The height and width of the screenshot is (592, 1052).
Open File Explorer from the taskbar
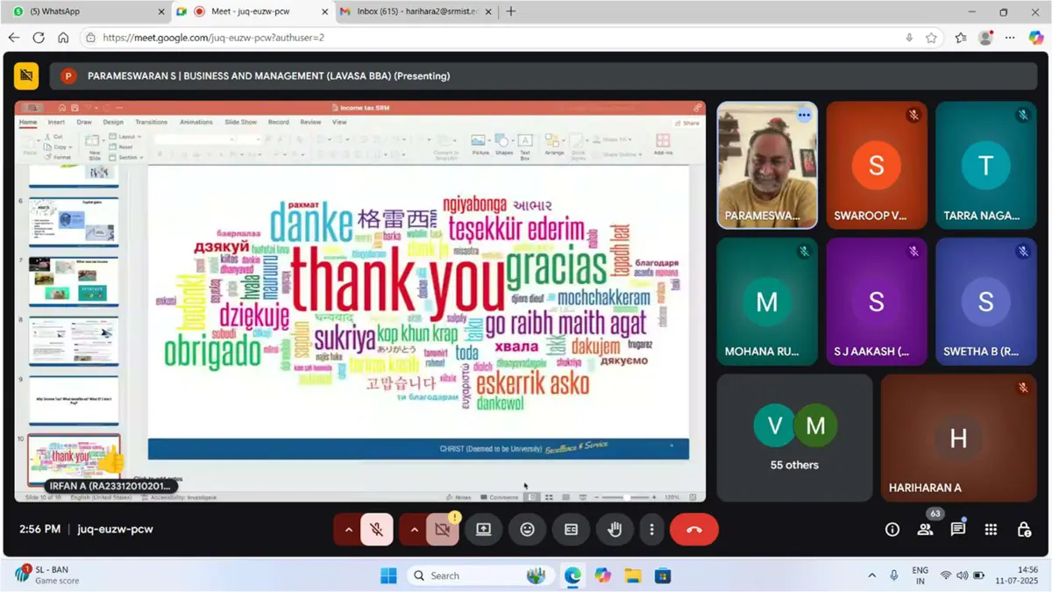(x=632, y=575)
